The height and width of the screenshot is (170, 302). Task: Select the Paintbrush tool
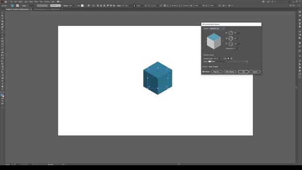2,38
